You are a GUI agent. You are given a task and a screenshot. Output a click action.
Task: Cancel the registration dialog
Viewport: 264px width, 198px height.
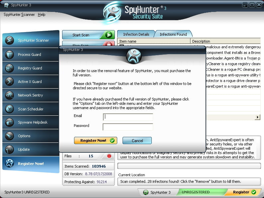[x=137, y=140]
